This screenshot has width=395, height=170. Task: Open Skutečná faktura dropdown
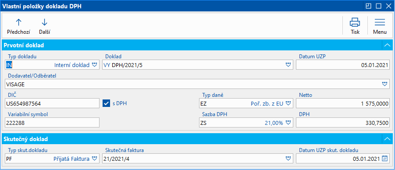pos(288,159)
